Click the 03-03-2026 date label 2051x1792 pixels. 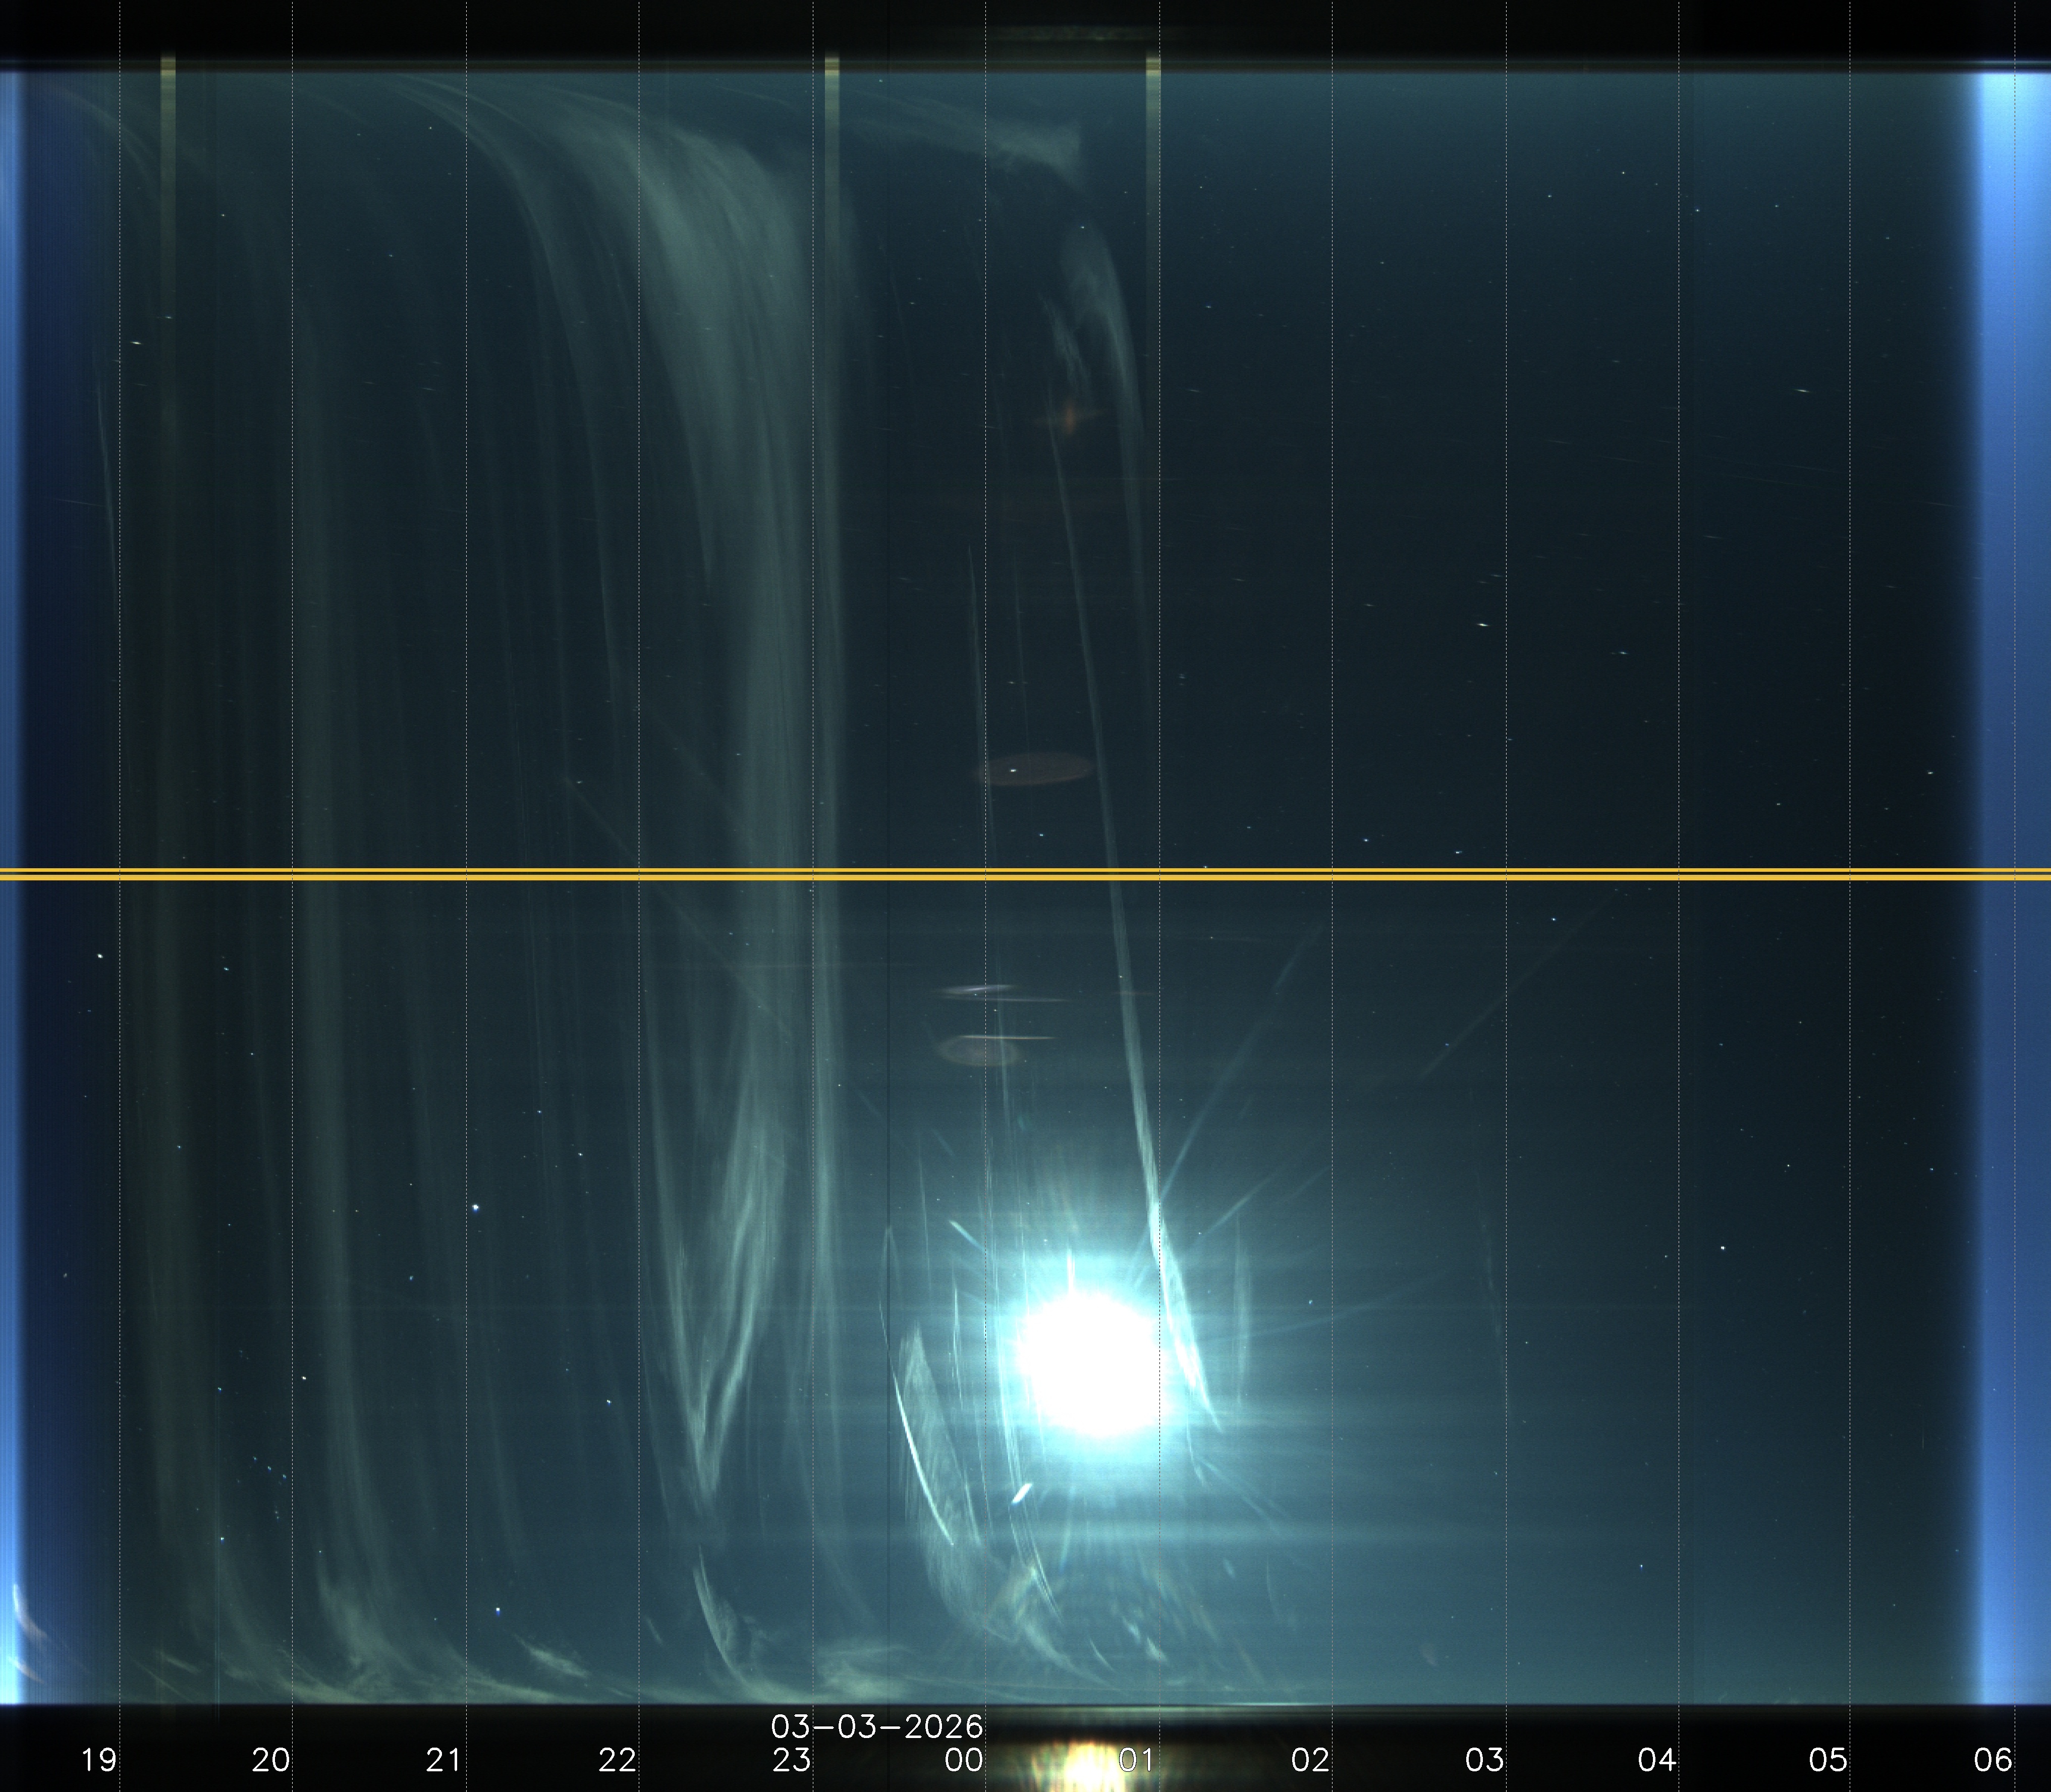point(877,1727)
